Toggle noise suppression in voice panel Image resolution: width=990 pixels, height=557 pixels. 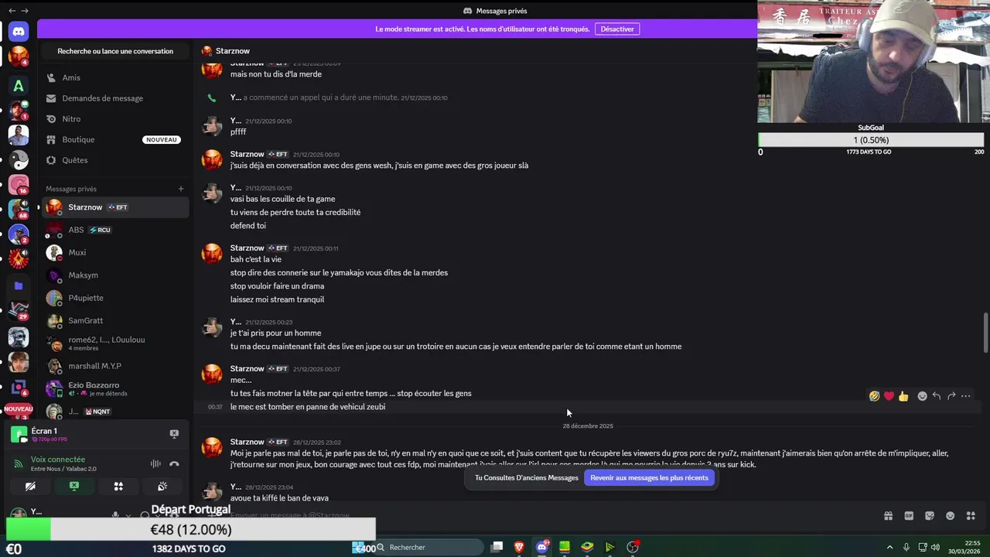coord(155,463)
